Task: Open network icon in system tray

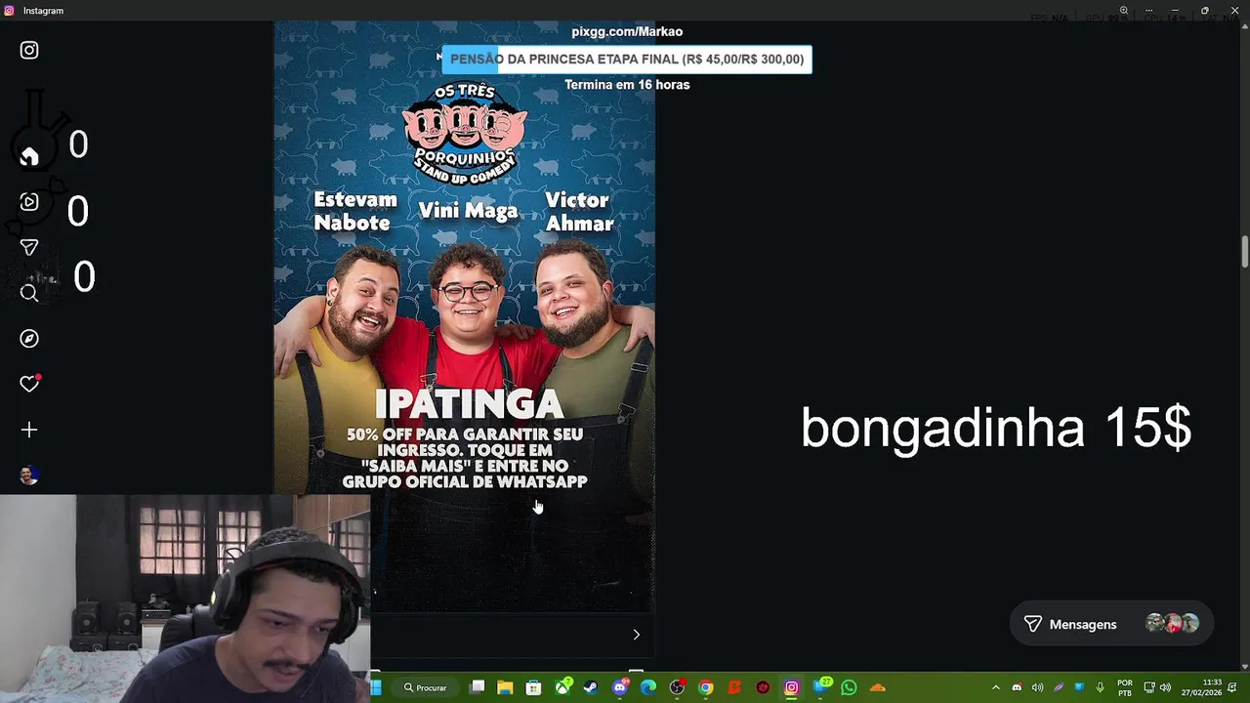Action: tap(1149, 688)
